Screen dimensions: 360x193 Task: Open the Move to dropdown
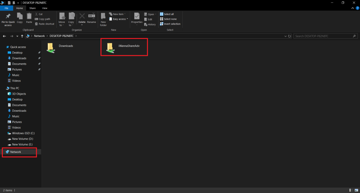click(62, 19)
